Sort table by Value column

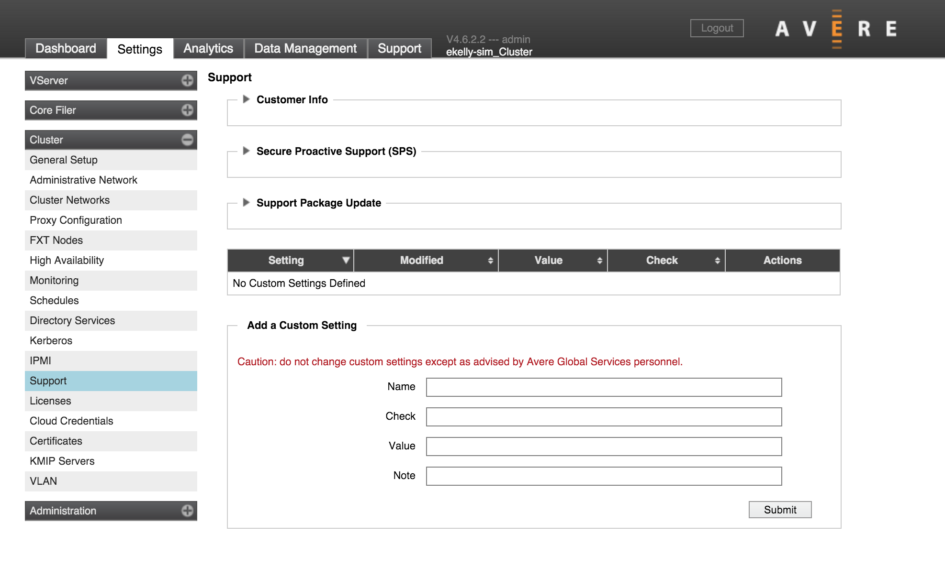(553, 261)
